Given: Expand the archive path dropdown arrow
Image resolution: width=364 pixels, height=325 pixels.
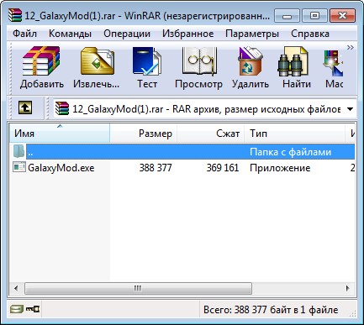Looking at the screenshot, I should (x=350, y=109).
